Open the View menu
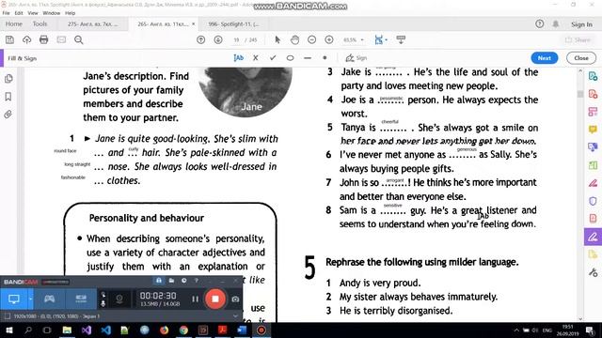This screenshot has width=602, height=338. (x=33, y=12)
